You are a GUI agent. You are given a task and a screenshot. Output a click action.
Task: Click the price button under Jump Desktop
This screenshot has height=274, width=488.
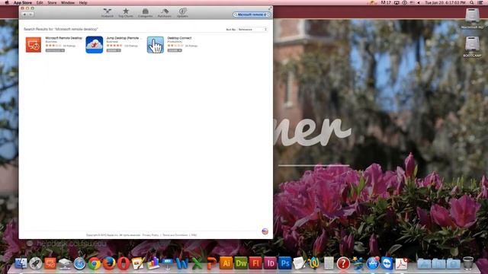pyautogui.click(x=114, y=50)
